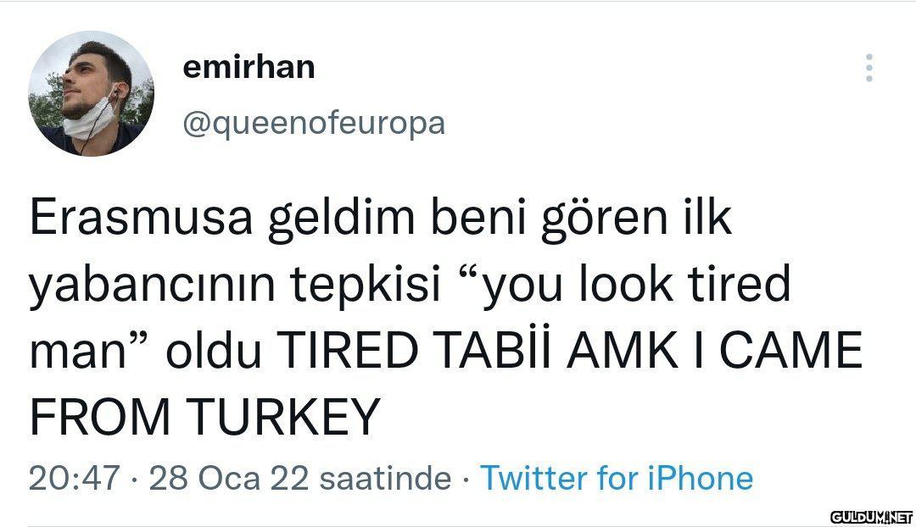916x527 pixels.
Task: Open the Twitter for iPhone source link
Action: click(617, 479)
